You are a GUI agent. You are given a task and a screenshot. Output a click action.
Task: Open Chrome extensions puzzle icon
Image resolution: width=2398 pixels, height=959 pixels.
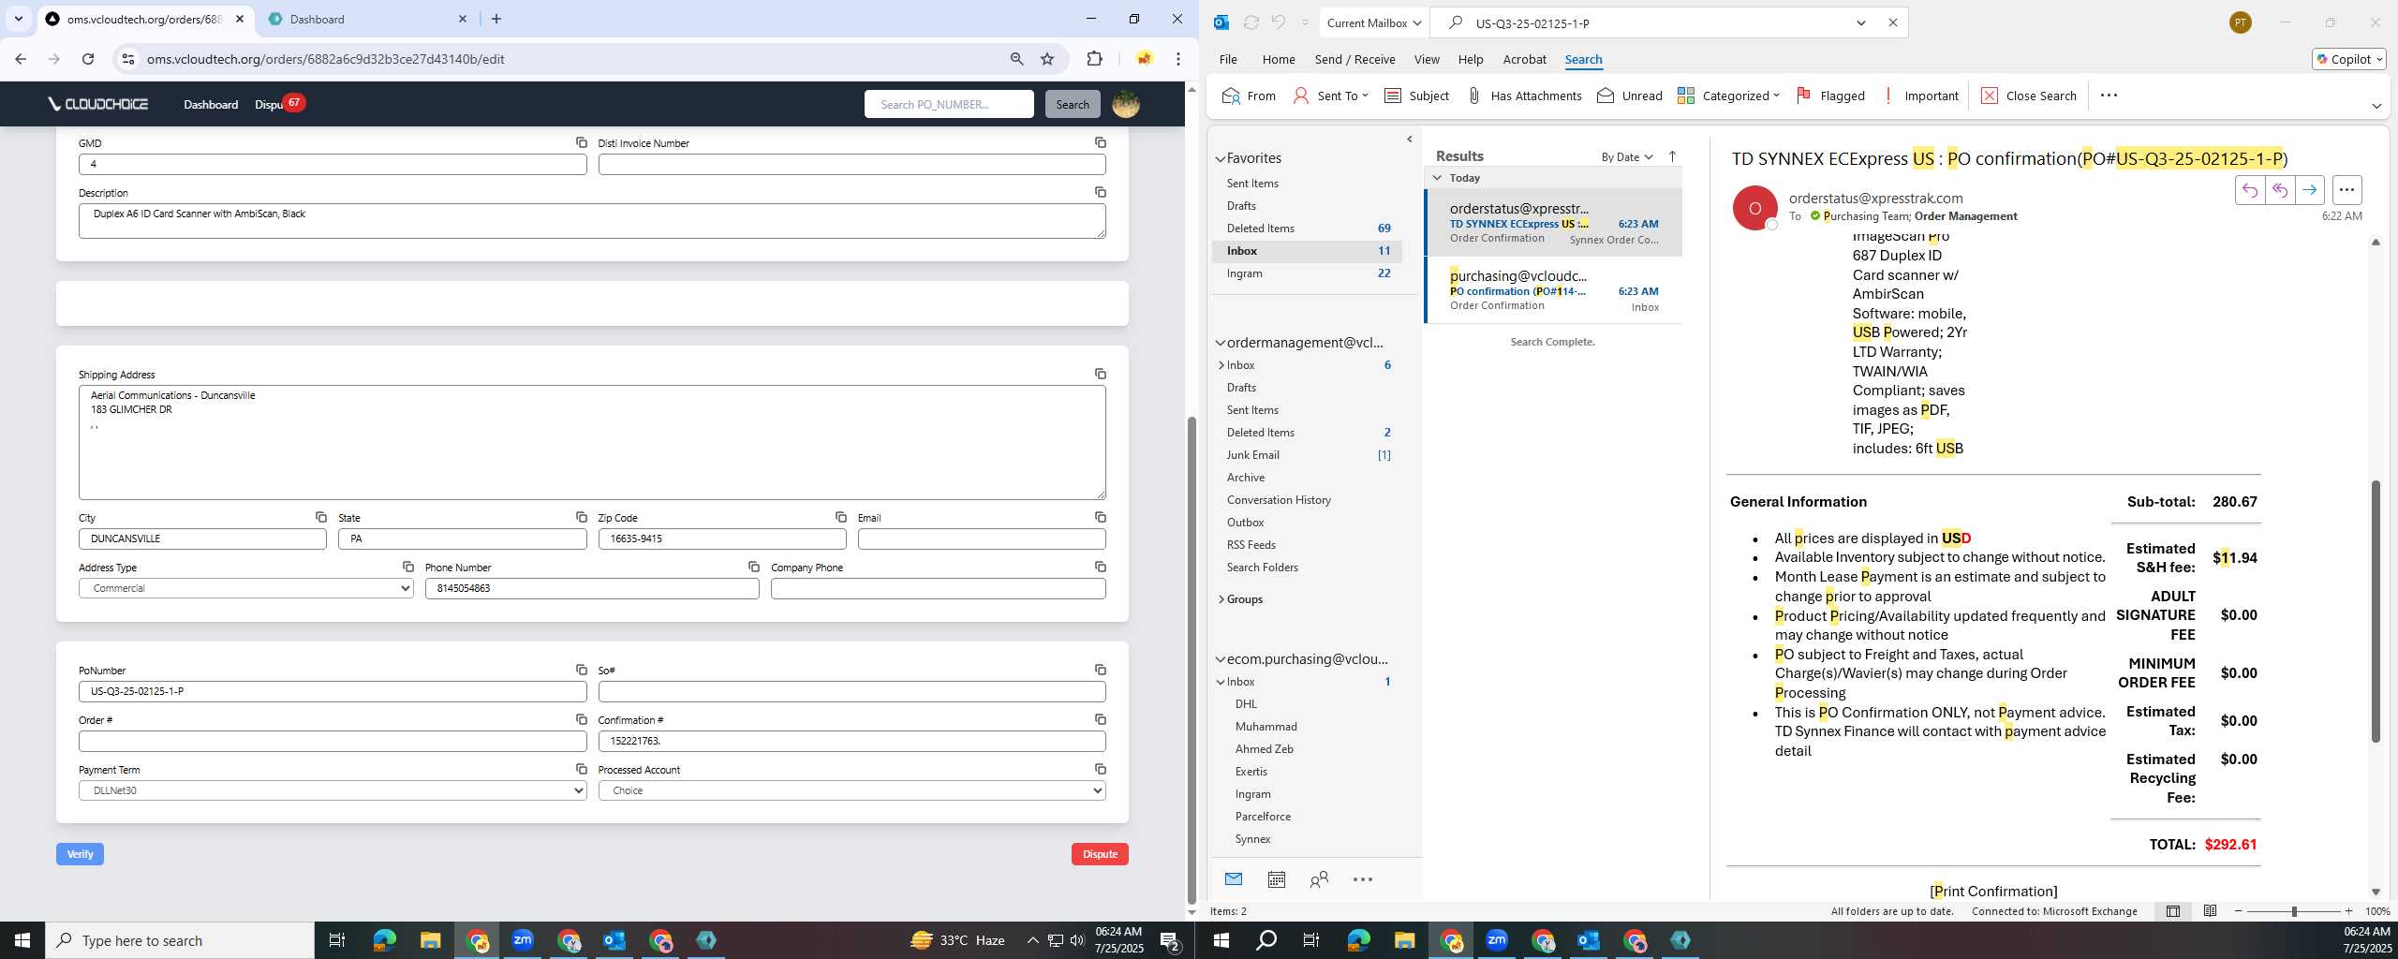tap(1094, 59)
